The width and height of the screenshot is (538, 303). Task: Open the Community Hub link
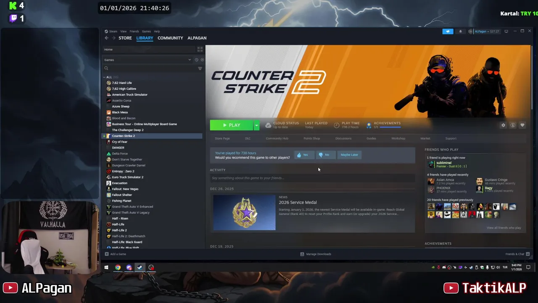click(277, 138)
